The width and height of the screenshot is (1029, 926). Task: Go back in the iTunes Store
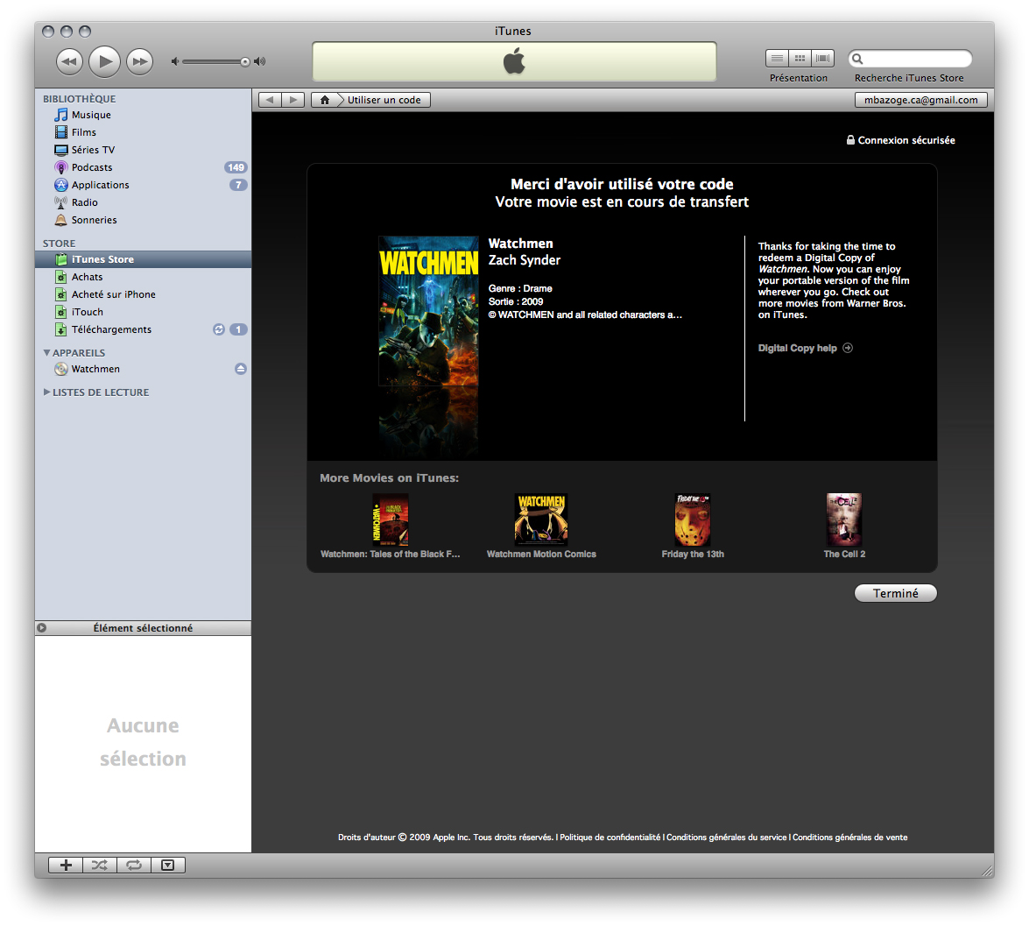(x=270, y=100)
